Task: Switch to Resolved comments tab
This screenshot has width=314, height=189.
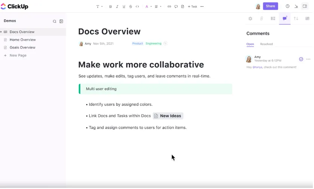Action: click(x=266, y=44)
